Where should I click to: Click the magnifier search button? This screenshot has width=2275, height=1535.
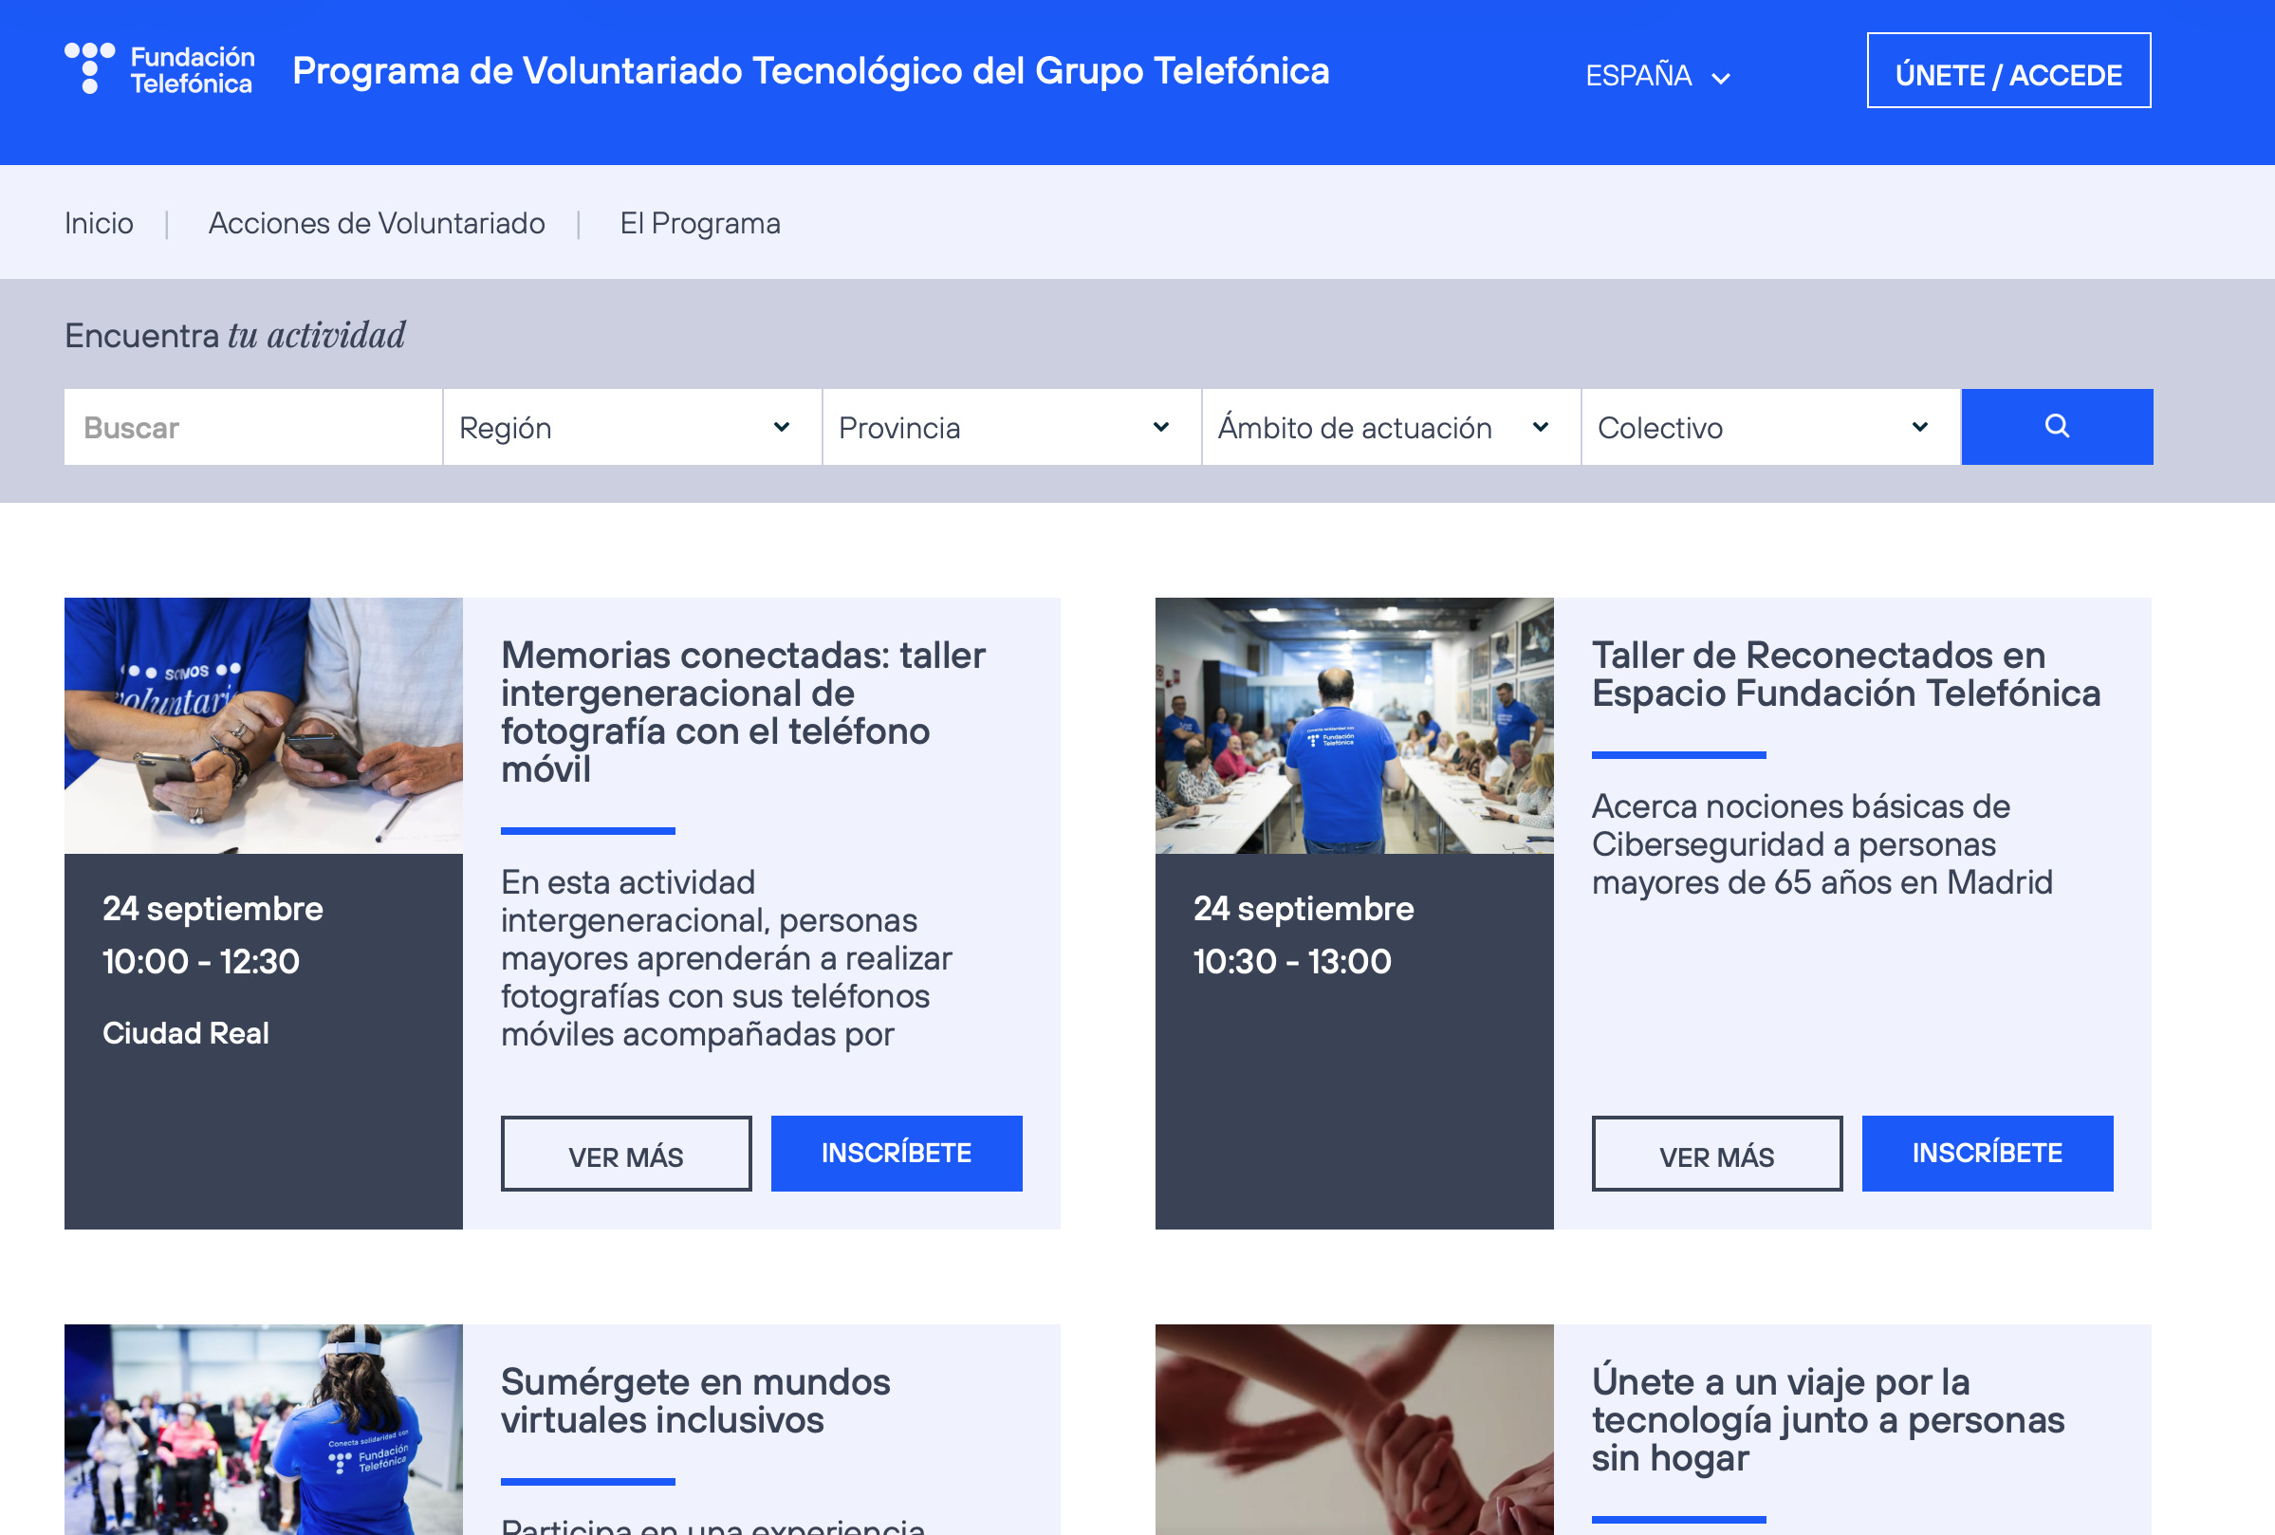2057,427
